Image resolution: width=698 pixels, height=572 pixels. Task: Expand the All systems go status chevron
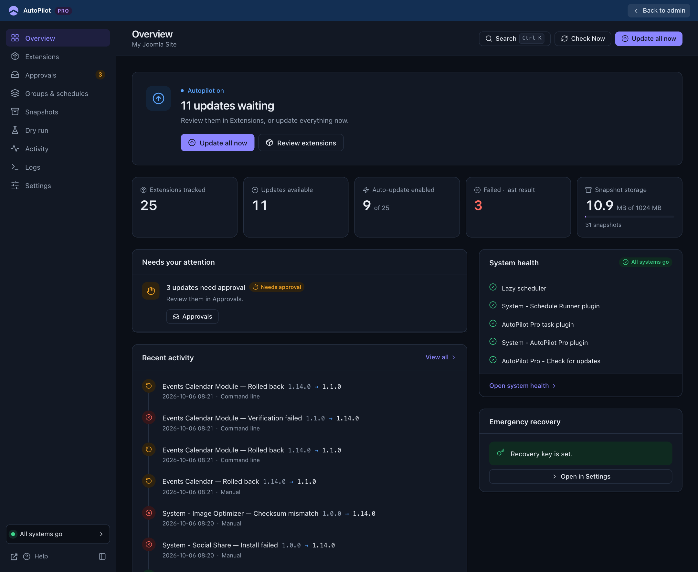(x=101, y=534)
